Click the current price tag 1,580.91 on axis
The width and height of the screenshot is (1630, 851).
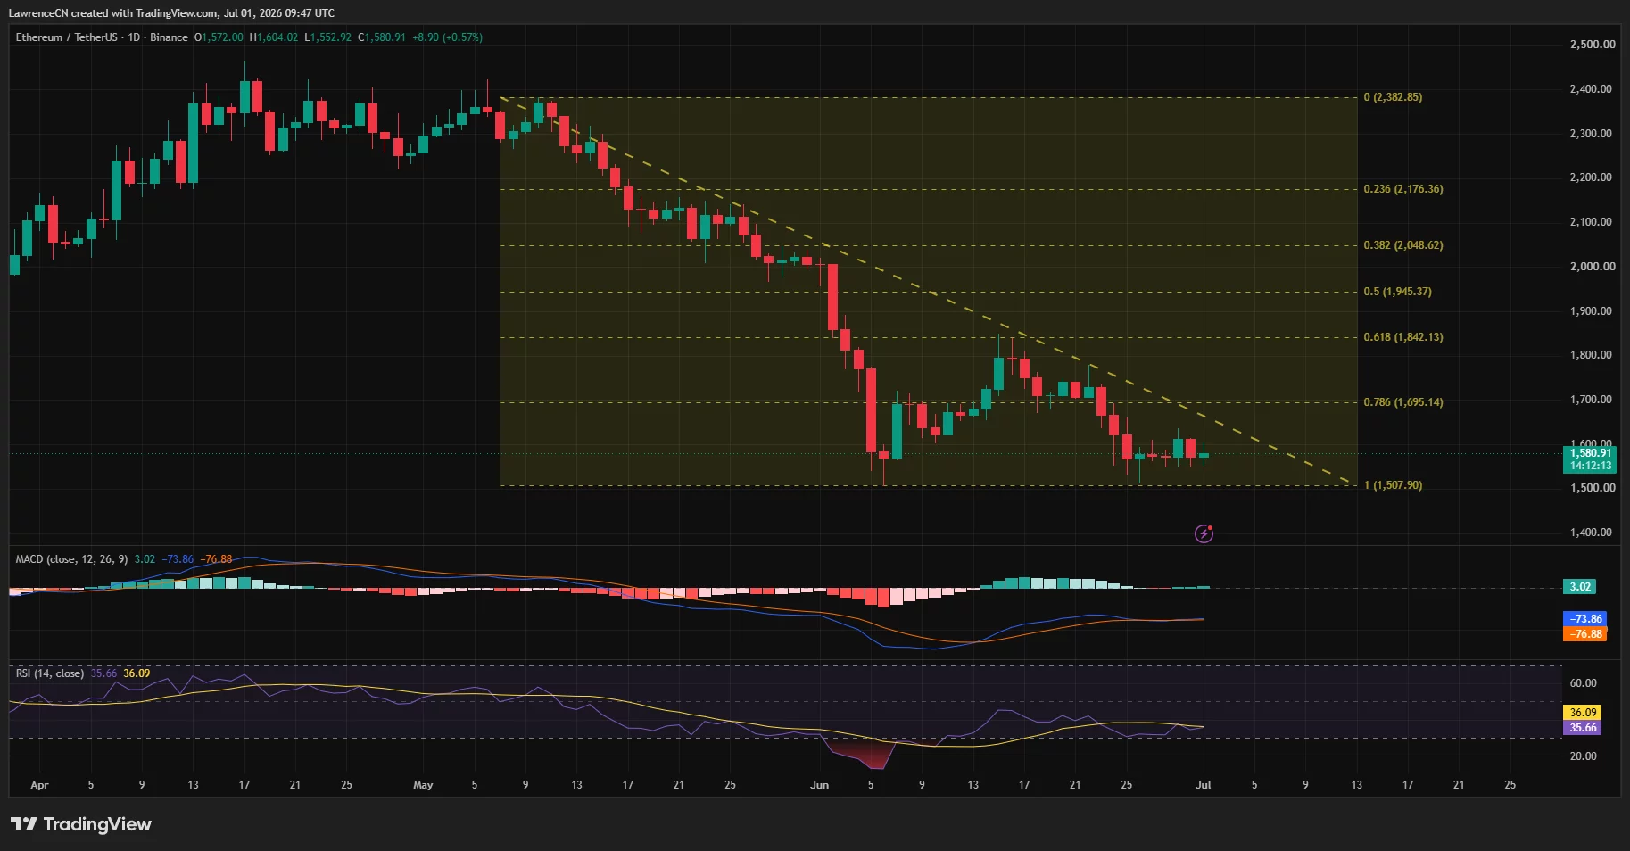click(1591, 453)
